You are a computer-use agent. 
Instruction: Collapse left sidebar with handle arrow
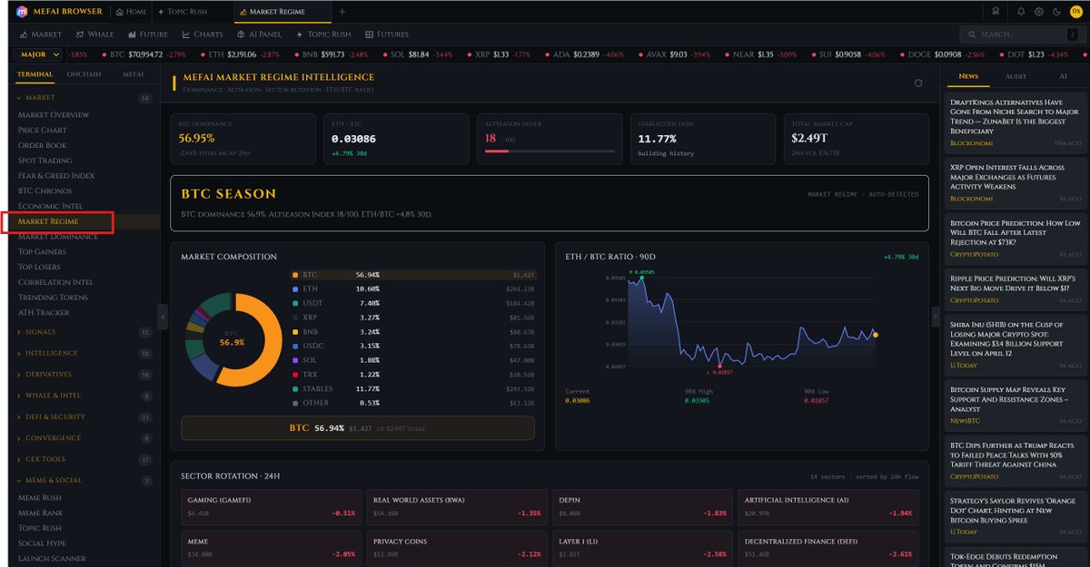click(163, 316)
